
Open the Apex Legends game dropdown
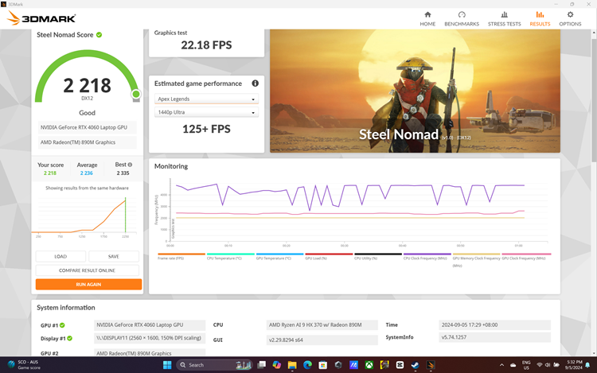click(x=206, y=99)
